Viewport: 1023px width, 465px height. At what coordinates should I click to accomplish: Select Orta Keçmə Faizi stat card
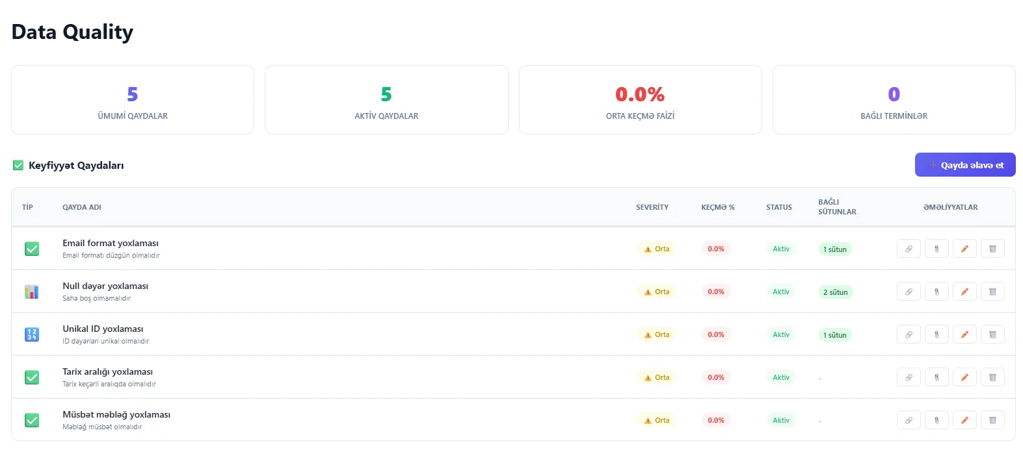(641, 99)
